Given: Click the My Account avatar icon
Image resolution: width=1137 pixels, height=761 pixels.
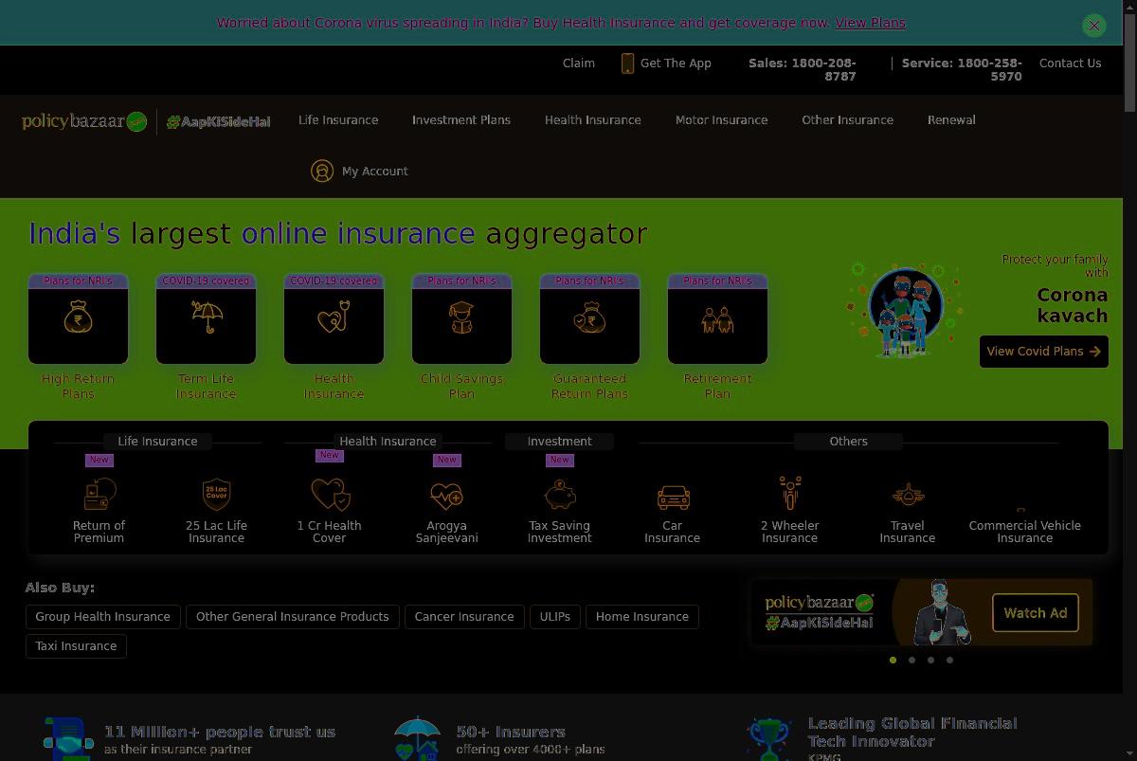Looking at the screenshot, I should (x=322, y=171).
